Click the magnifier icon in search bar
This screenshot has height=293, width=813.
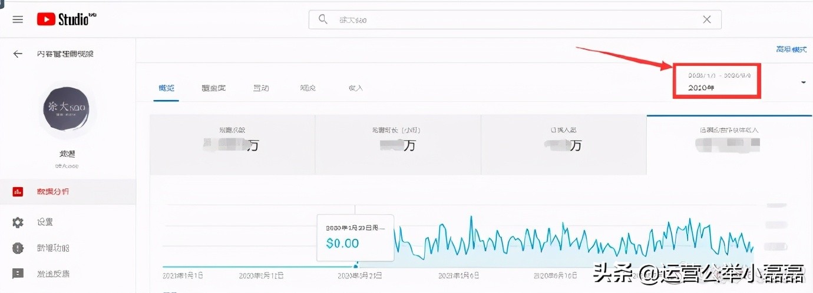[x=323, y=19]
